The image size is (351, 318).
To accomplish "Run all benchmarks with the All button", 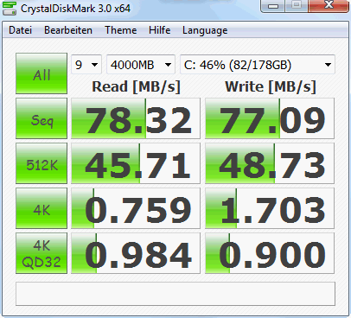I will (41, 73).
